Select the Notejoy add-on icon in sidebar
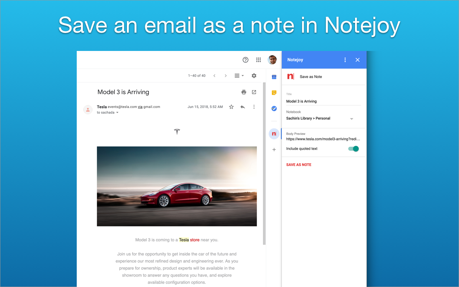 pos(274,134)
